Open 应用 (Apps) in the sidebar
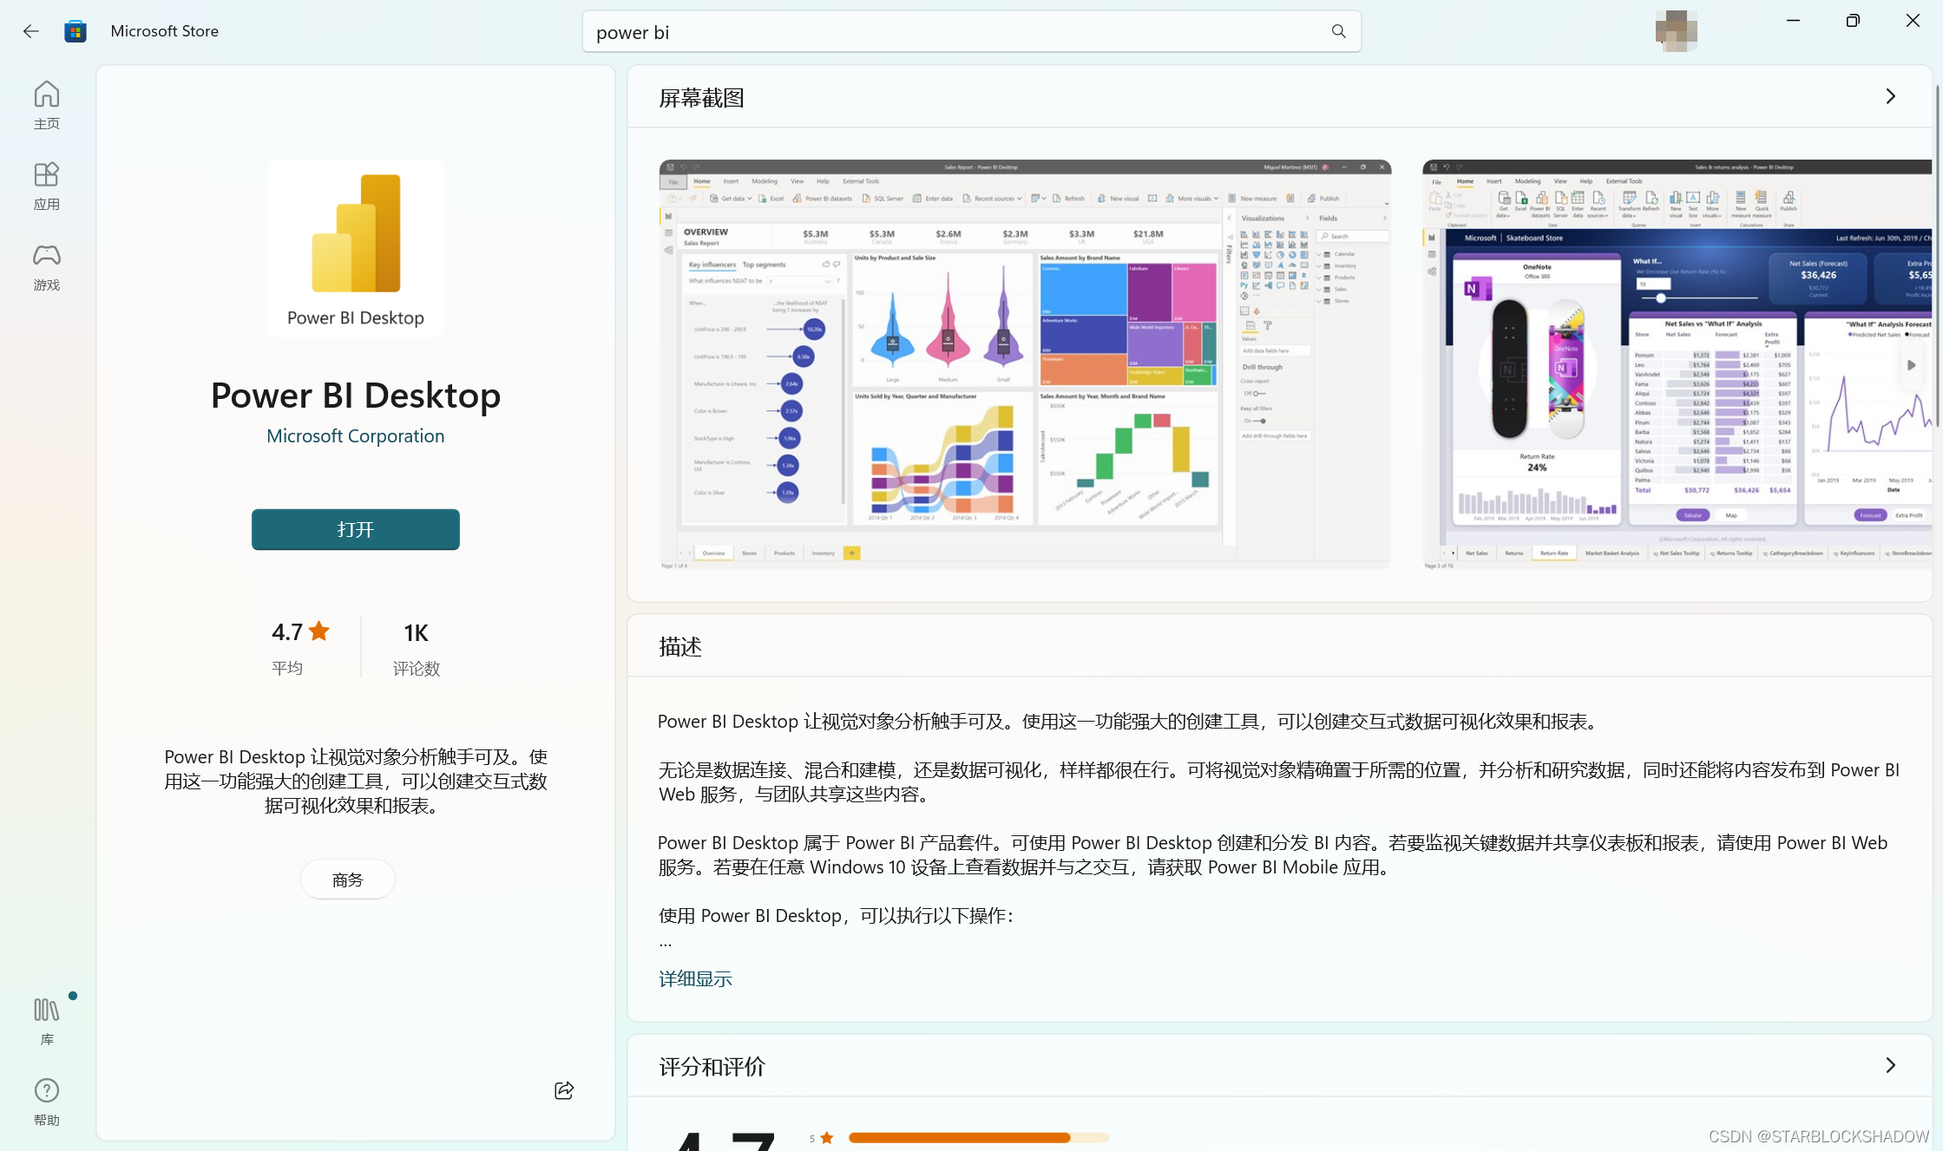Image resolution: width=1943 pixels, height=1151 pixels. click(47, 186)
